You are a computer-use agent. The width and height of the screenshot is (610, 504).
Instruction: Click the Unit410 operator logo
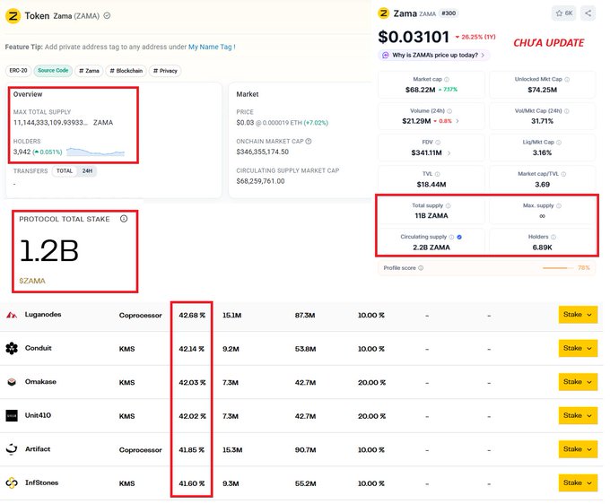click(x=12, y=415)
